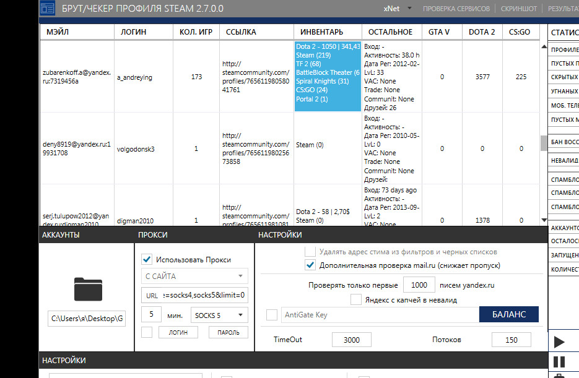Screen dimensions: 579x378
Task: Open the accounts folder icon
Action: click(88, 289)
